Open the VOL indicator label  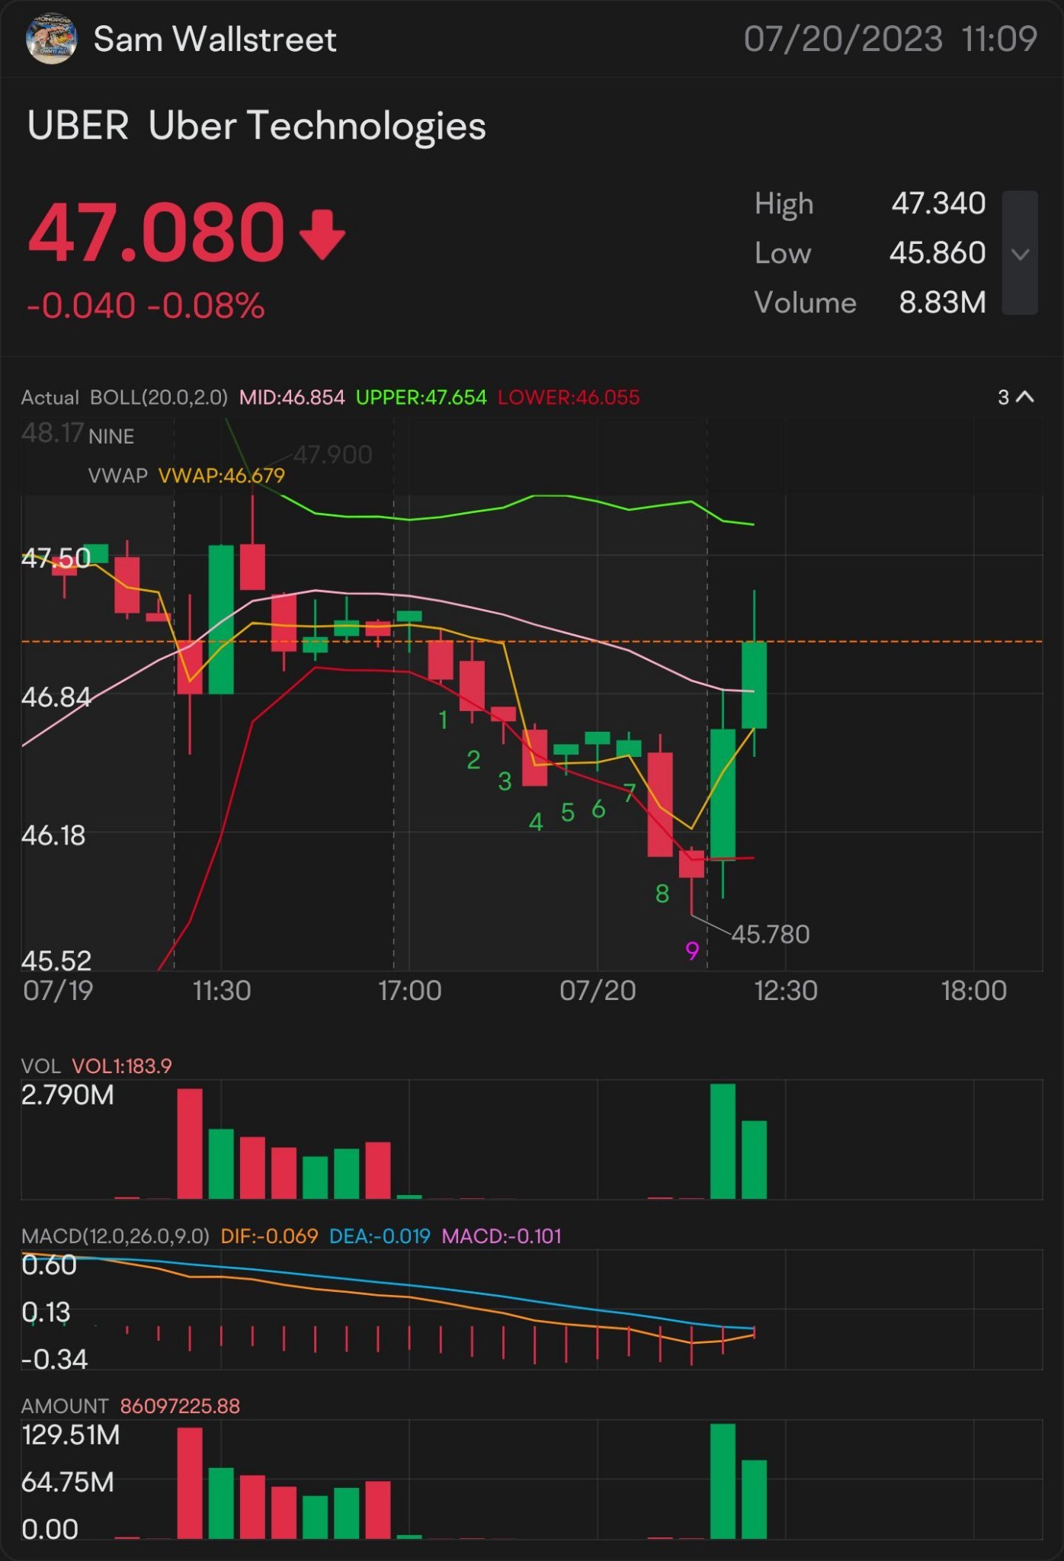(x=40, y=1066)
